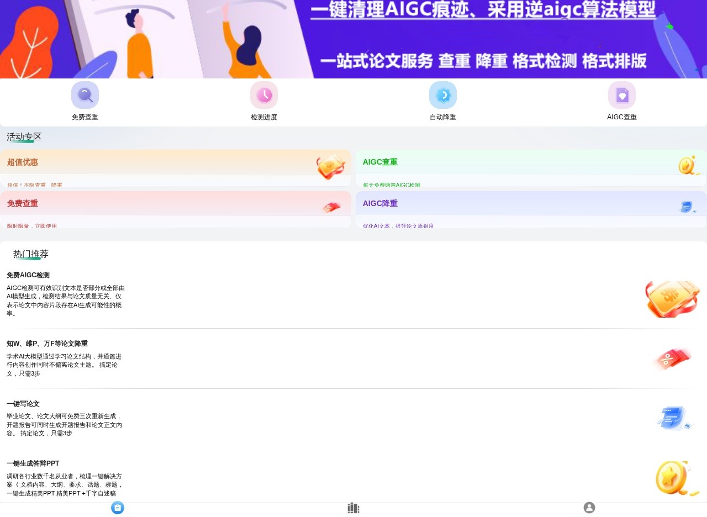Open 一键生成答辩PPT recommendation title
This screenshot has height=517, width=707.
click(x=33, y=463)
